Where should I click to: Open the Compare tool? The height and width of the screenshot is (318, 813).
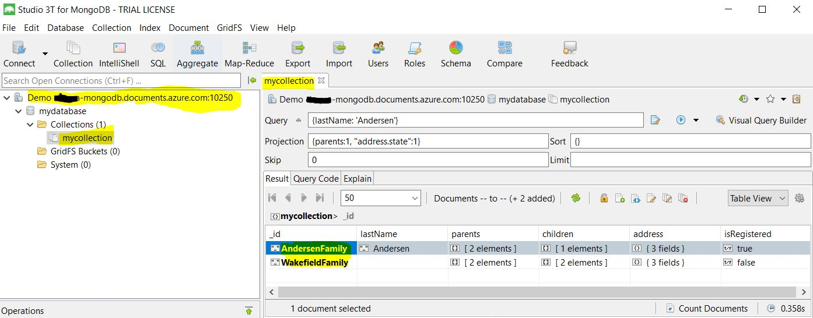(x=504, y=54)
